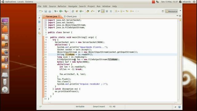Open External Tools dropdown arrow
Screen dimensions: 197x111
68,11
